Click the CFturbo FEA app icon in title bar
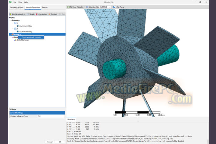The height and width of the screenshot is (144, 216). [x=10, y=2]
